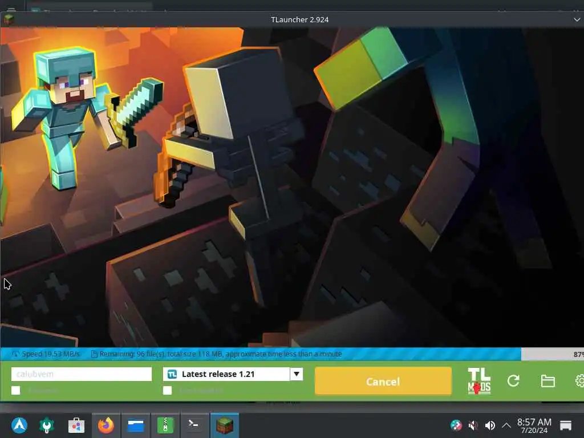The image size is (584, 438).
Task: Open the green archive manager in taskbar
Action: (165, 425)
